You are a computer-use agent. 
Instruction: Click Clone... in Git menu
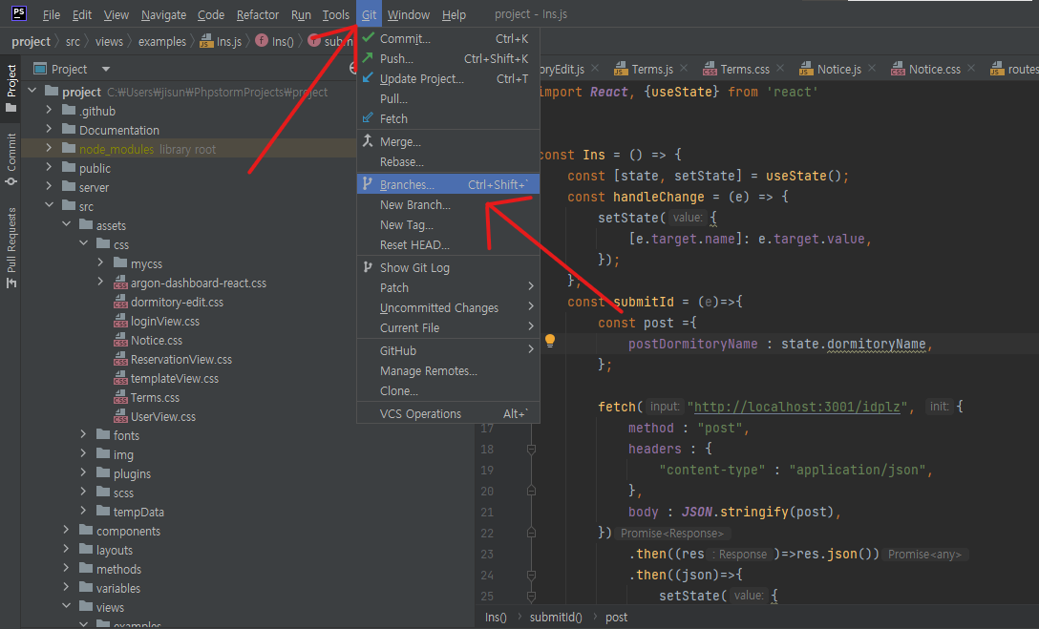click(448, 390)
